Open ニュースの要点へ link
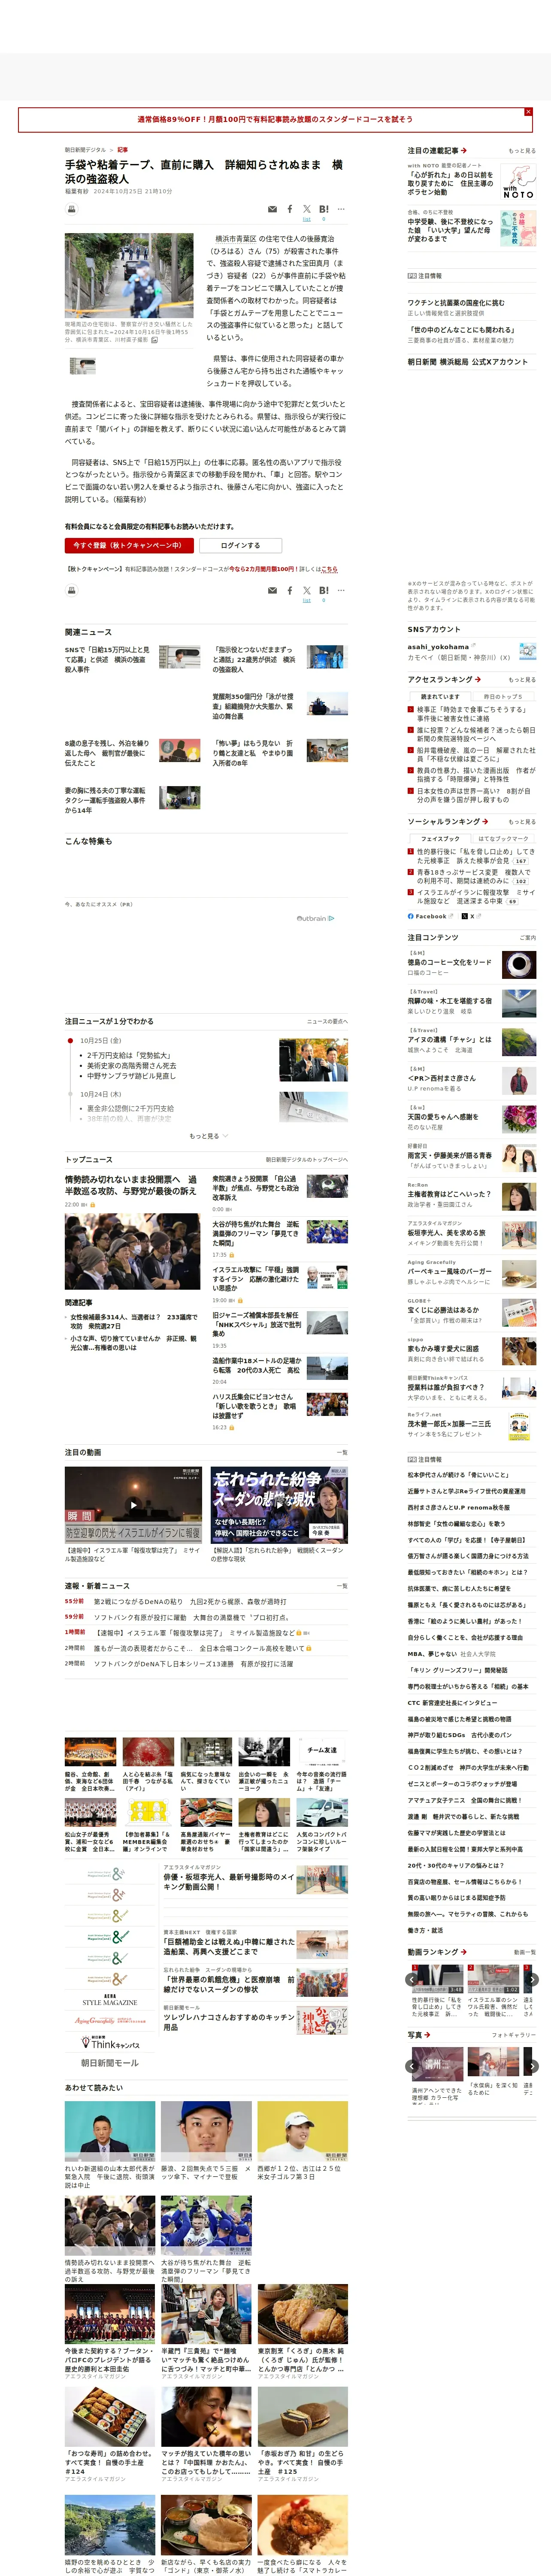 327,1022
